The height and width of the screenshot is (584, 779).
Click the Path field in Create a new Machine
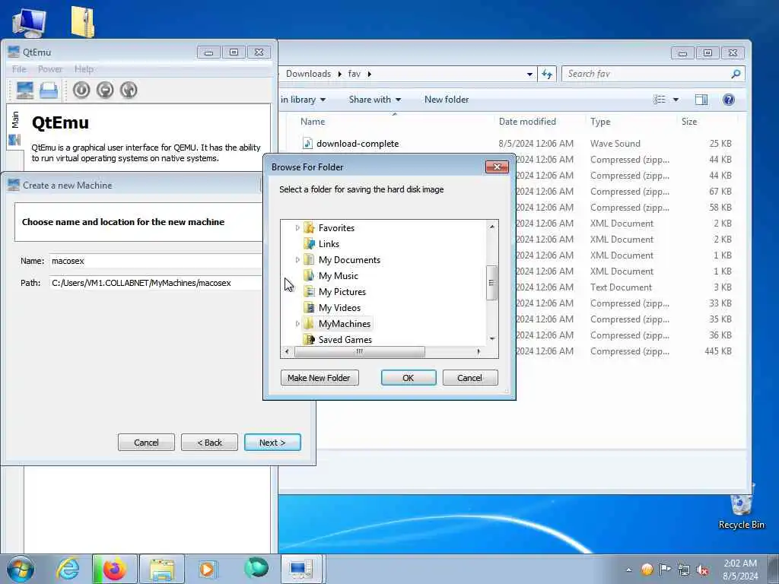pos(155,283)
